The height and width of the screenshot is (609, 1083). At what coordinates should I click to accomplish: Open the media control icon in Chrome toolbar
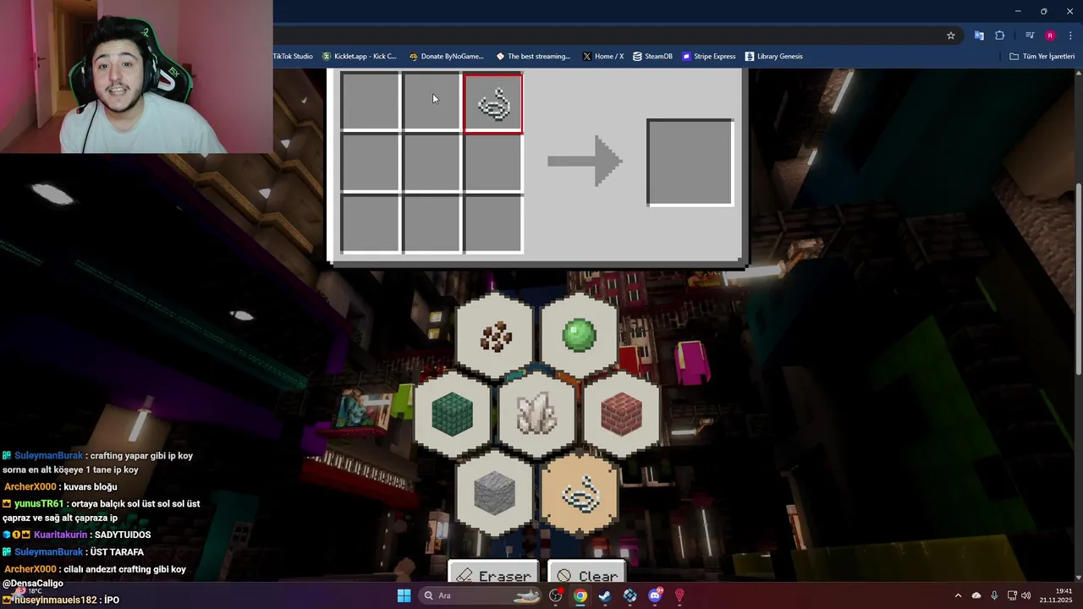pyautogui.click(x=1030, y=36)
